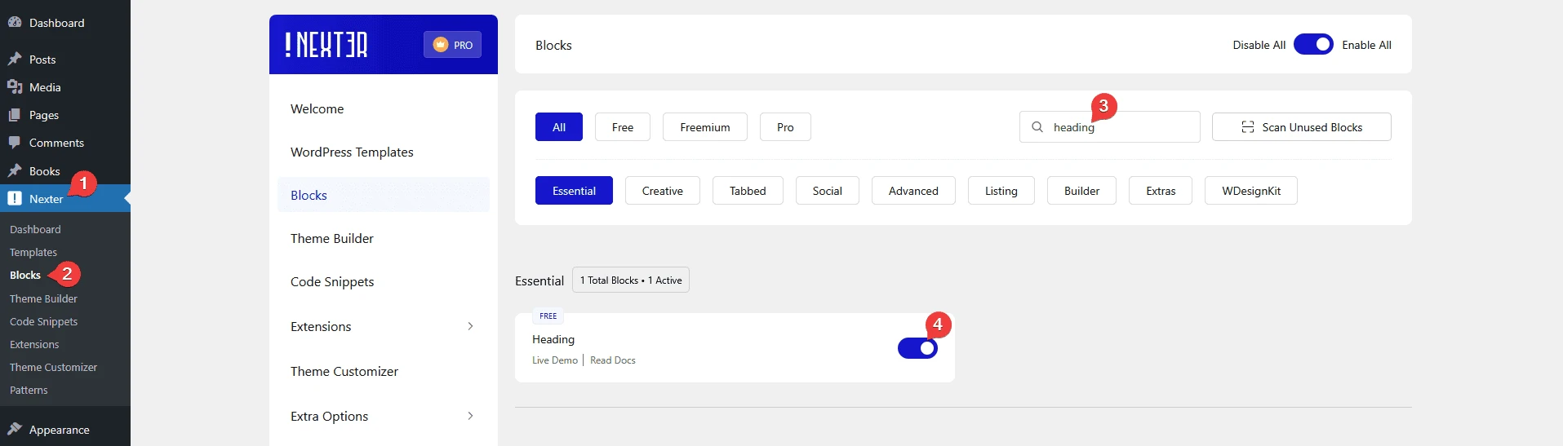
Task: Turn off the Heading block toggle
Action: click(917, 348)
